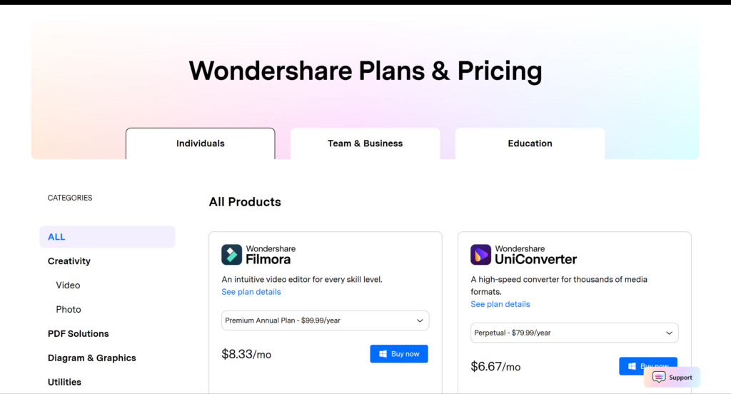Filter by Video subcategory

tap(68, 286)
